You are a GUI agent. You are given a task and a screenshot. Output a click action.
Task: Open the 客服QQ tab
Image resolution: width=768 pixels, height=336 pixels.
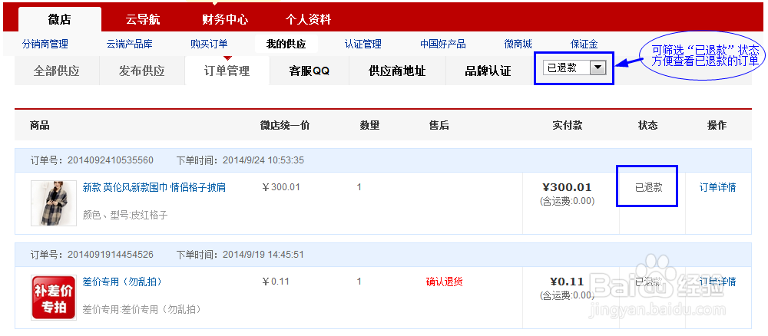click(309, 71)
